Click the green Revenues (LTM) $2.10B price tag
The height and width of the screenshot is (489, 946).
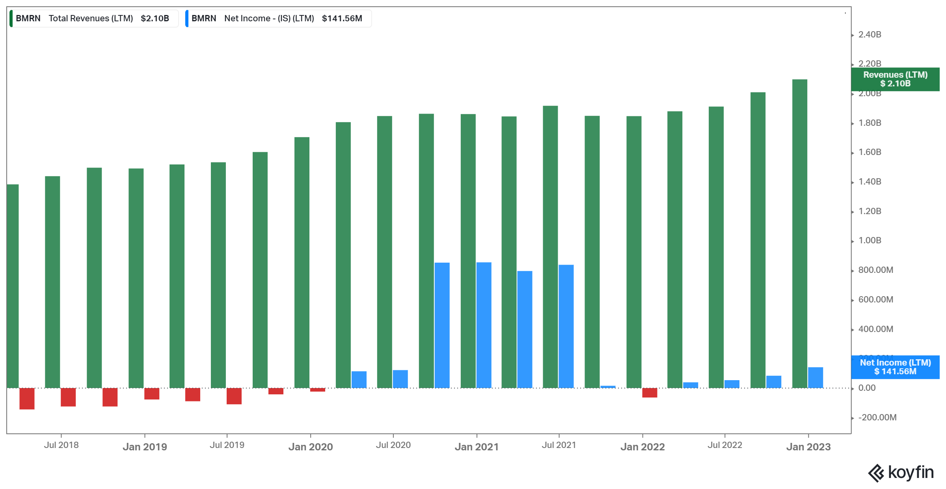895,79
